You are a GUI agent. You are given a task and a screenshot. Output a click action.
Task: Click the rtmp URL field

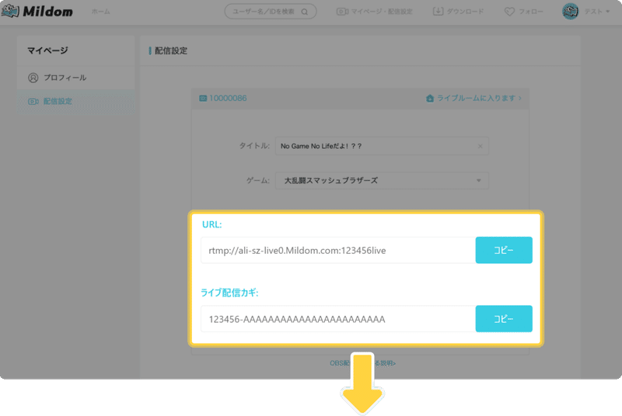(x=338, y=250)
